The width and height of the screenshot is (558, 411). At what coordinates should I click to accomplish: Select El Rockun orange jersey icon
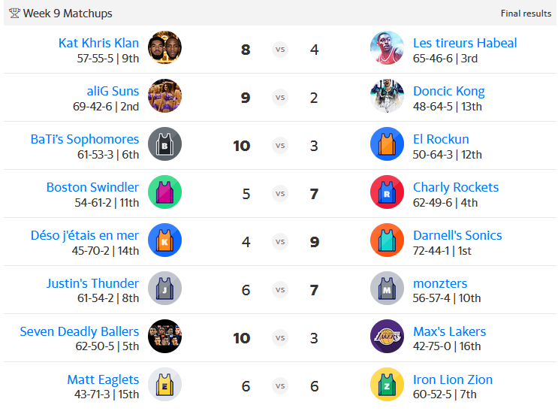(x=387, y=144)
